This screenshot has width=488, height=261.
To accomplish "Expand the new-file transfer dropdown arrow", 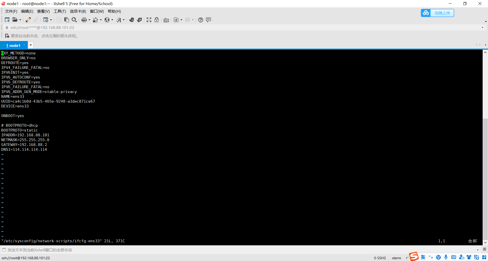I will pos(181,20).
